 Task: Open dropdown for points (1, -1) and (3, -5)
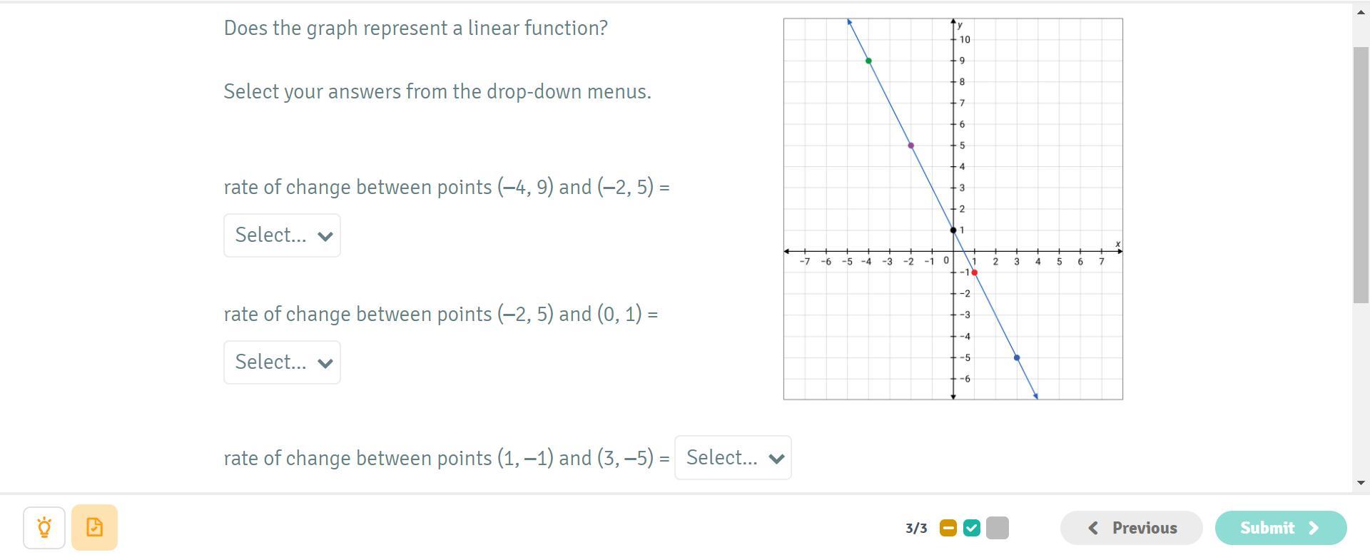point(733,458)
